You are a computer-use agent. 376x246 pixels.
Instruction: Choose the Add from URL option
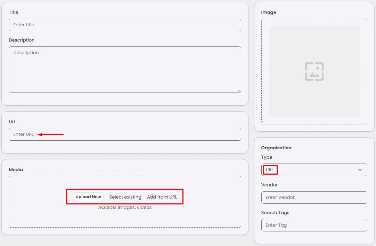coord(162,197)
